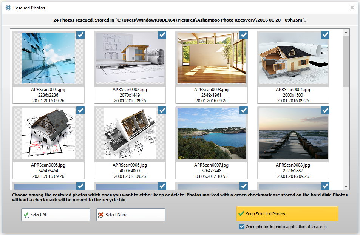Select the APRScan0005.jpg house plan thumbnail
Image resolution: width=360 pixels, height=235 pixels.
tap(48, 134)
